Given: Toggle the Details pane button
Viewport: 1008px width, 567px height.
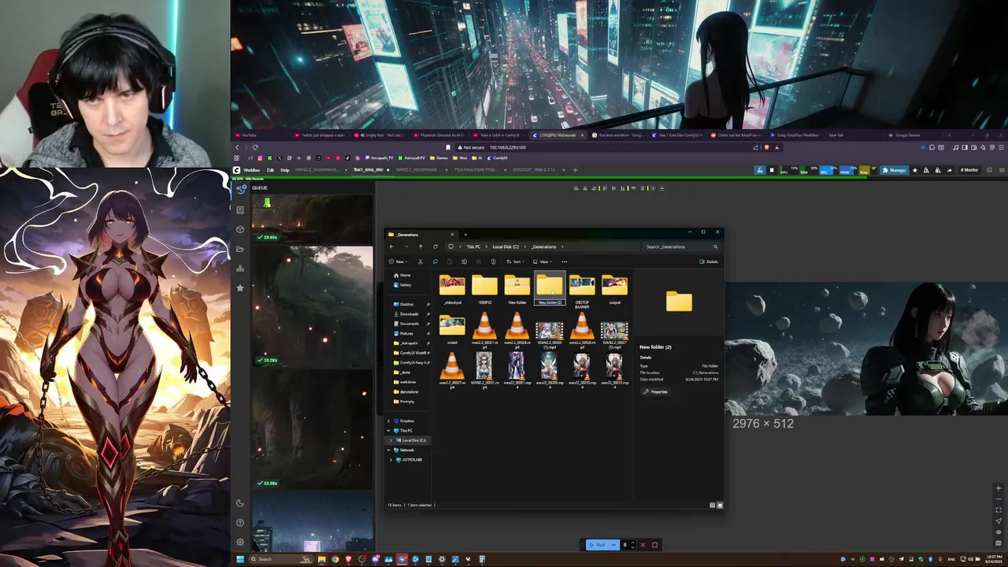Looking at the screenshot, I should click(x=709, y=261).
